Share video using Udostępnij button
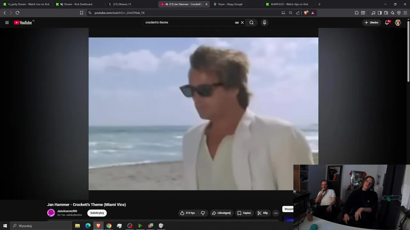The image size is (410, 230). [x=221, y=213]
